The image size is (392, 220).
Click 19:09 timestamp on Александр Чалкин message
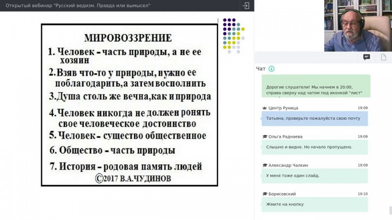pos(363,165)
